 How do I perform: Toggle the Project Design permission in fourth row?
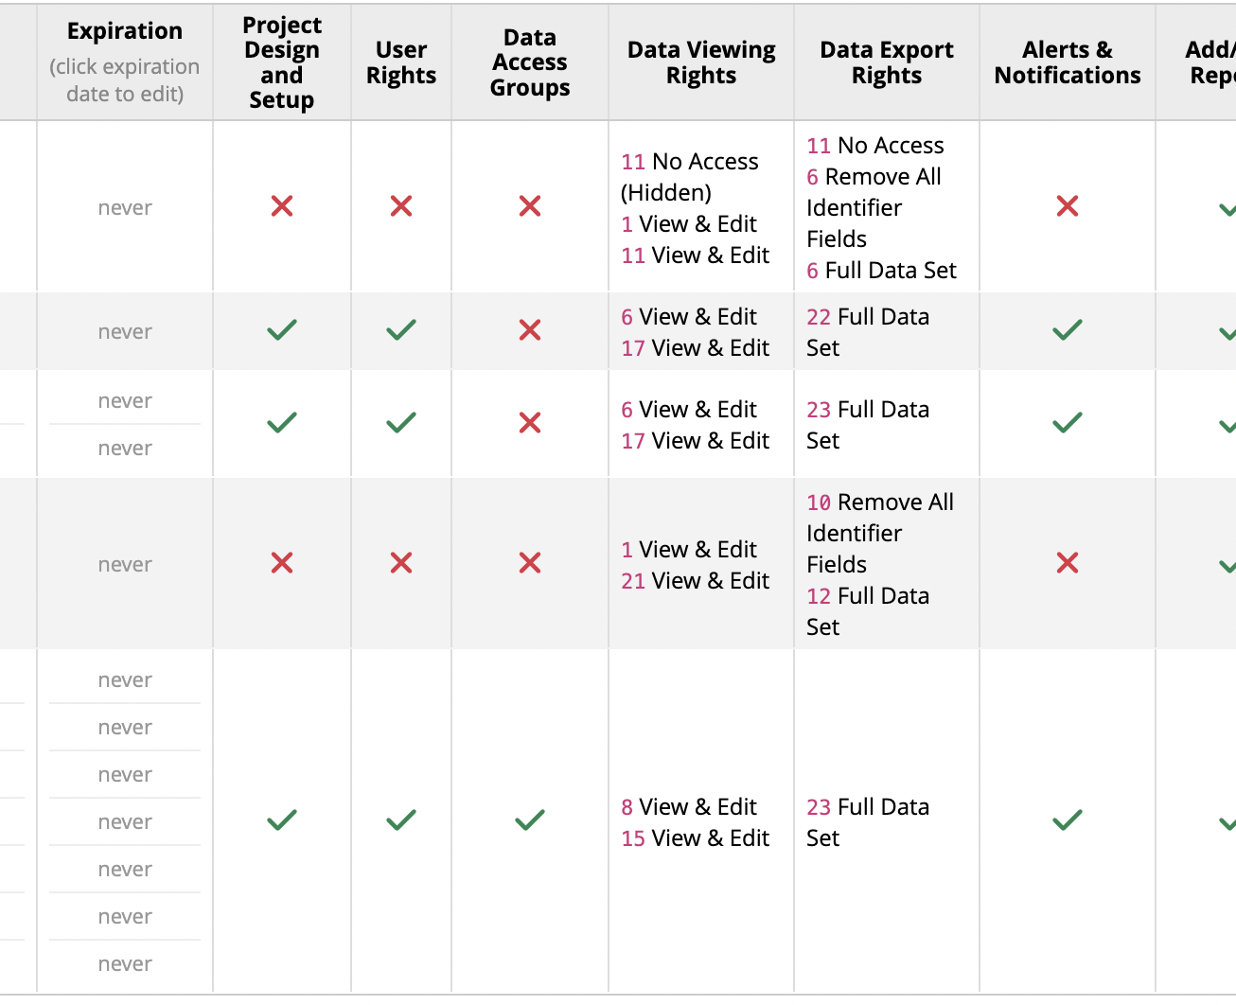(x=281, y=563)
